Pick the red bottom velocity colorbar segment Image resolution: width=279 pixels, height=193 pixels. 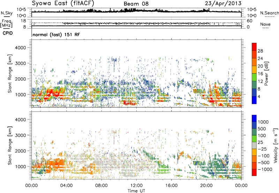[254, 172]
